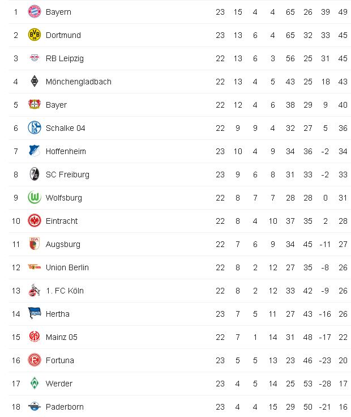
Task: Select the Werder green diamond logo
Action: (x=35, y=384)
